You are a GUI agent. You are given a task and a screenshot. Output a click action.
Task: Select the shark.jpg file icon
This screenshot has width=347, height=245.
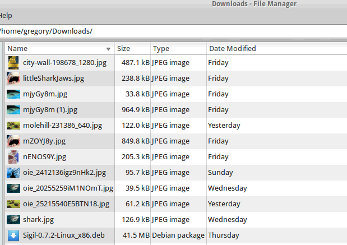click(x=13, y=219)
